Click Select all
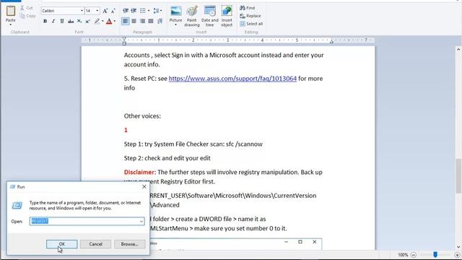The height and width of the screenshot is (260, 462). pos(251,24)
